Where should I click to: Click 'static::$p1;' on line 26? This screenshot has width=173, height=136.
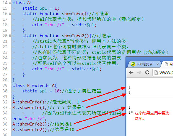[x=86, y=69]
